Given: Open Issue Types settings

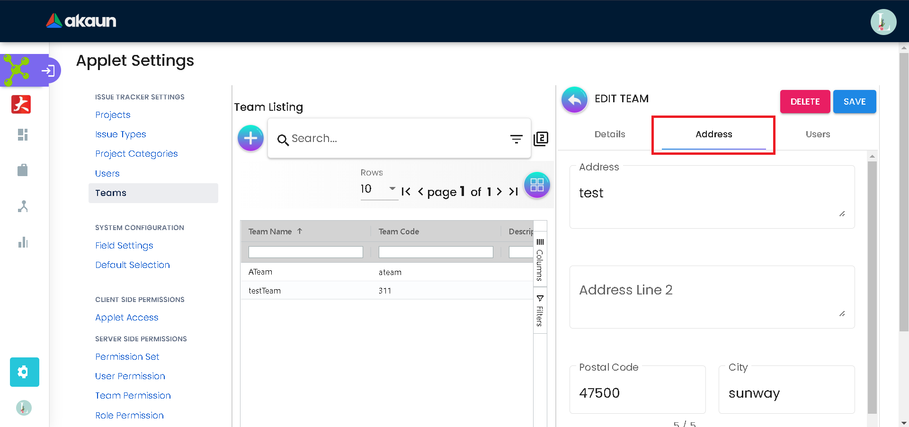Looking at the screenshot, I should tap(121, 134).
